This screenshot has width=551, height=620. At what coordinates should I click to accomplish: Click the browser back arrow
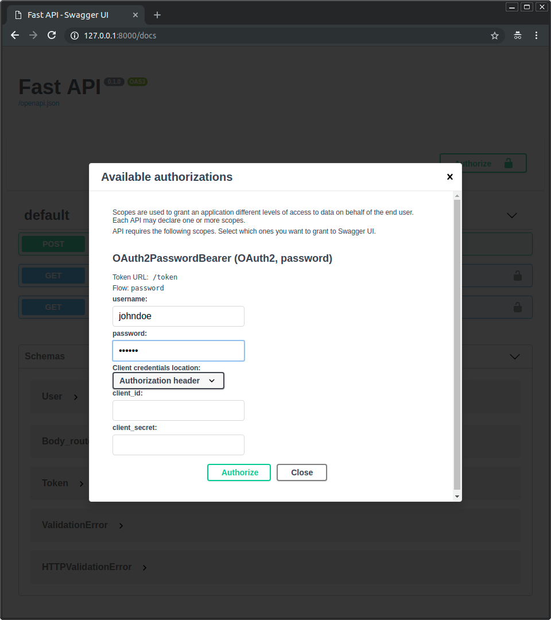click(15, 36)
